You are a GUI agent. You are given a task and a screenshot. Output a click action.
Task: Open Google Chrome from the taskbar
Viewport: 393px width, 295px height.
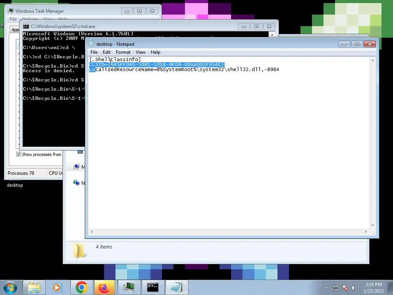(x=81, y=287)
